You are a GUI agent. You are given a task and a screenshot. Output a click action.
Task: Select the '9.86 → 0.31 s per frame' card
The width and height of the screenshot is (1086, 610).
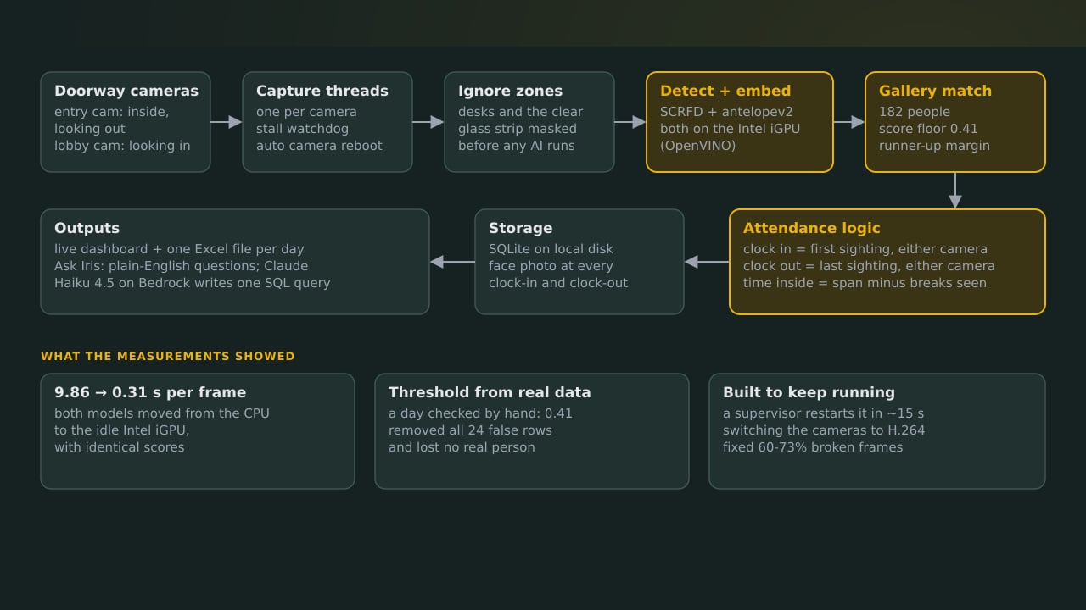click(198, 431)
